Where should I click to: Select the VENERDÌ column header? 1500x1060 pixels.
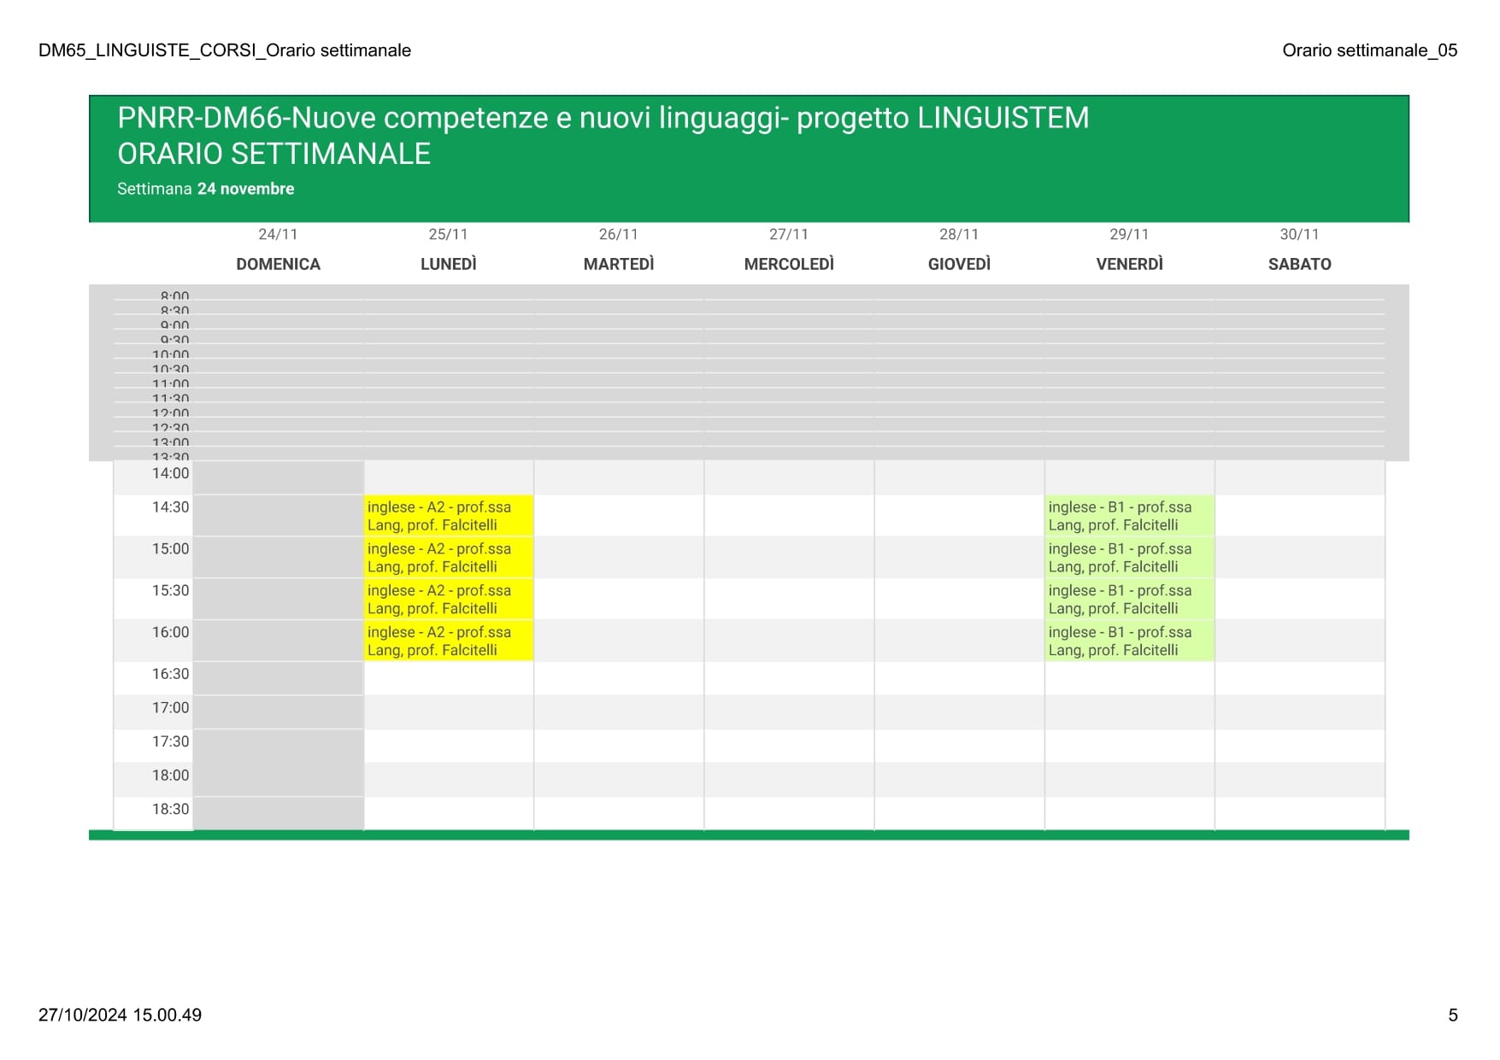[1129, 264]
